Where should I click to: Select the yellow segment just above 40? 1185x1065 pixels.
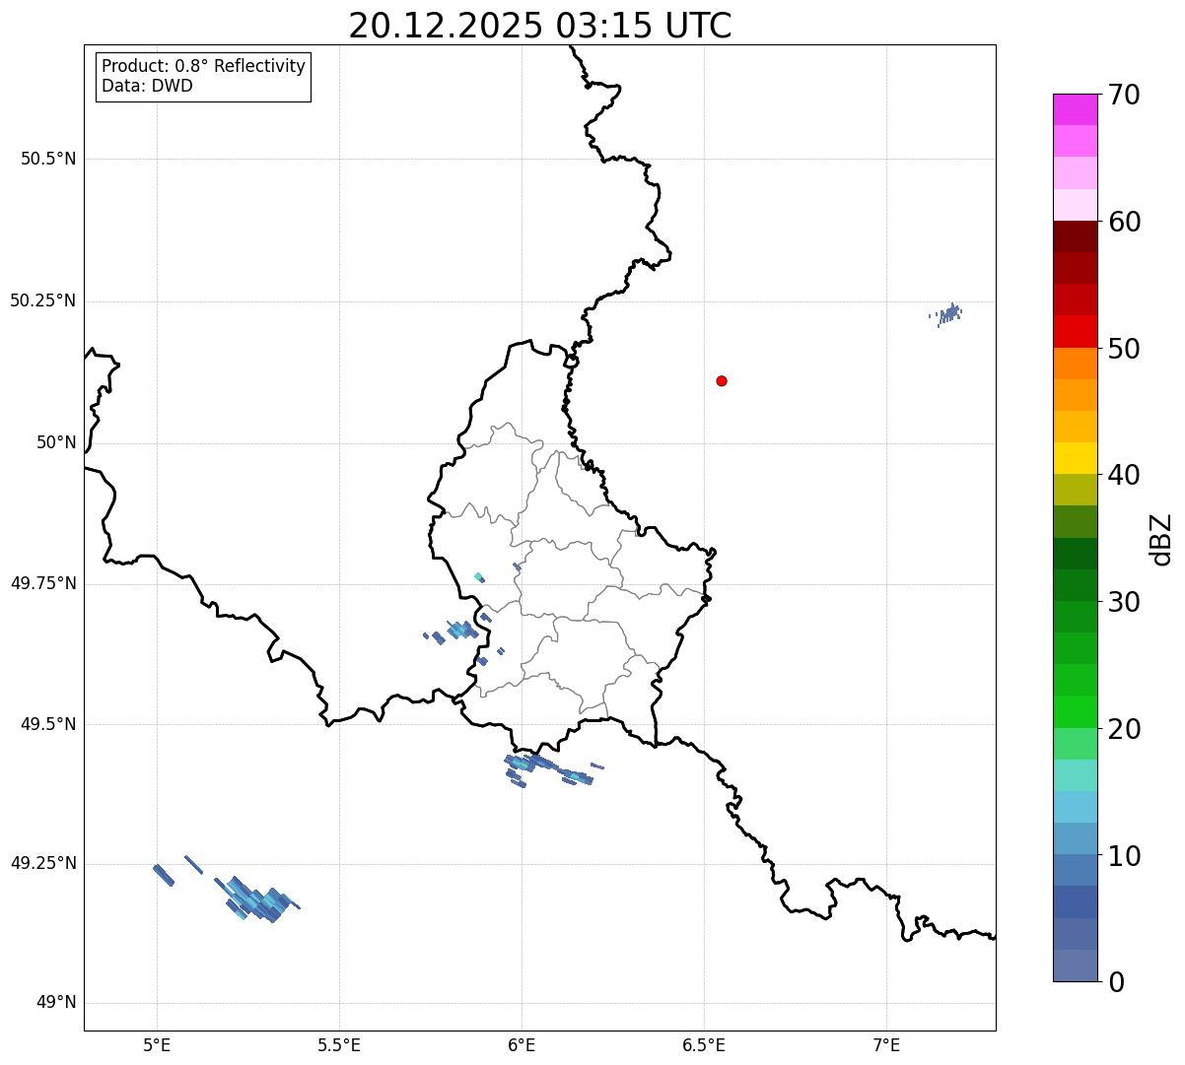coord(1075,458)
